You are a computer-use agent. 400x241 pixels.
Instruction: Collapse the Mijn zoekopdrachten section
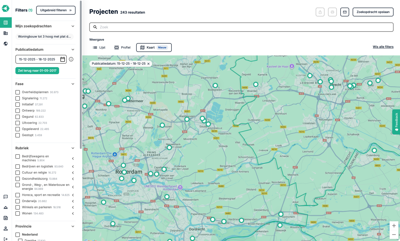tap(73, 26)
